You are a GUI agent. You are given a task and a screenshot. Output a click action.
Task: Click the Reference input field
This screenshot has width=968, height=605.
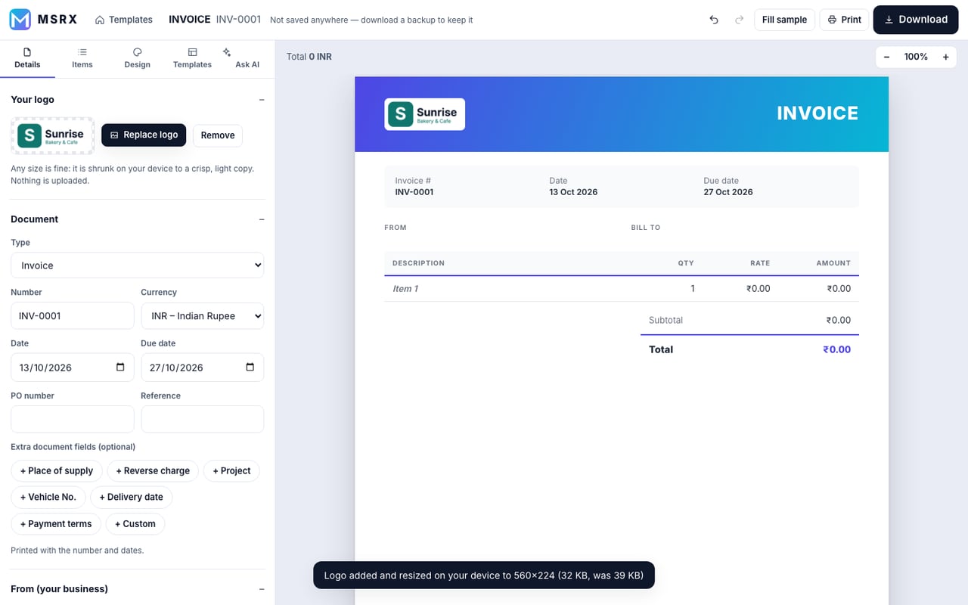coord(203,419)
